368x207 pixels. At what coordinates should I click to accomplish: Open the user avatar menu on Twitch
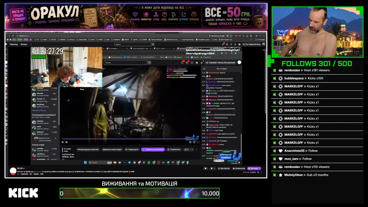tap(264, 44)
